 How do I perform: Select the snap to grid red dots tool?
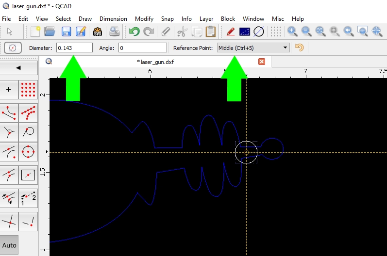click(28, 89)
